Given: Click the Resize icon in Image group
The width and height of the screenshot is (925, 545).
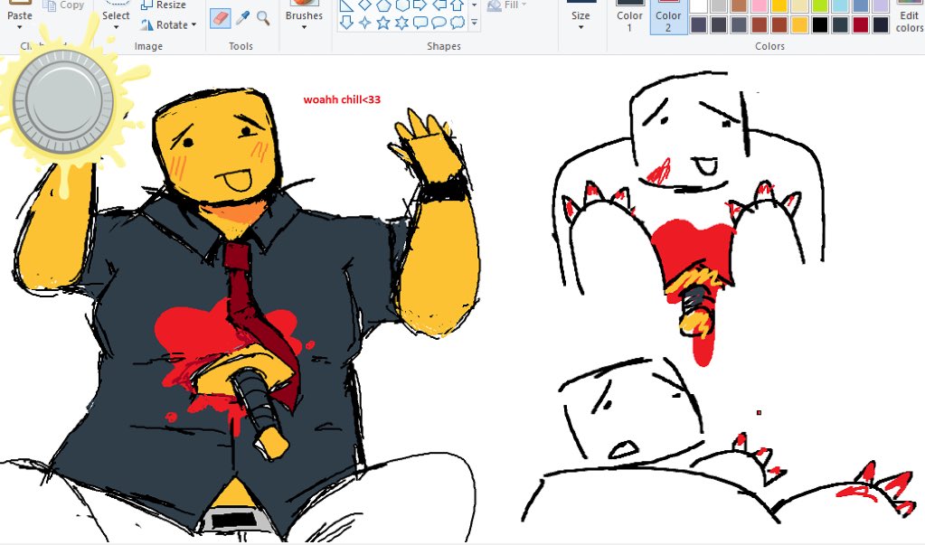Looking at the screenshot, I should click(146, 5).
